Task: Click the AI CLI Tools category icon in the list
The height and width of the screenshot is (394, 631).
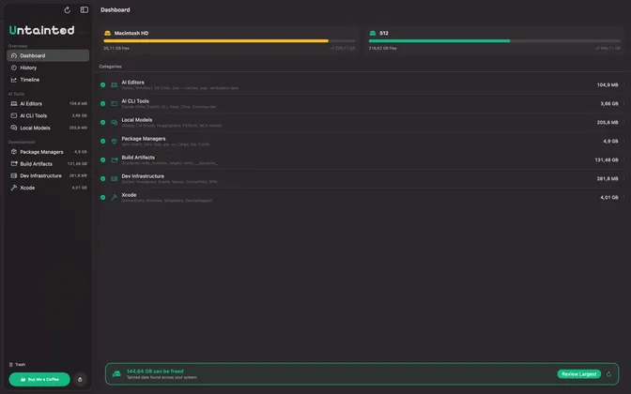Action: (115, 104)
